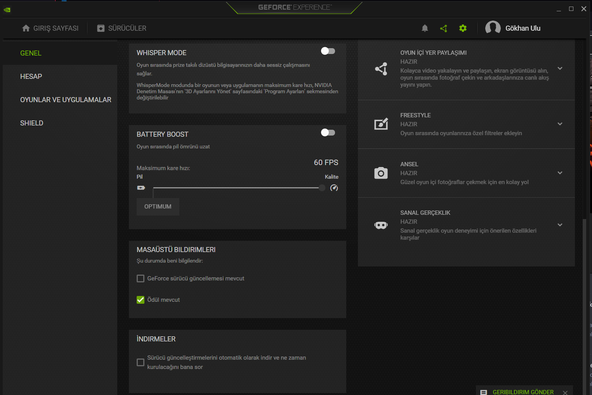Click the 60 FPS value
This screenshot has width=592, height=395.
tap(326, 162)
